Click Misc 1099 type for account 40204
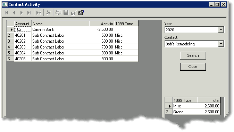 tap(126, 53)
